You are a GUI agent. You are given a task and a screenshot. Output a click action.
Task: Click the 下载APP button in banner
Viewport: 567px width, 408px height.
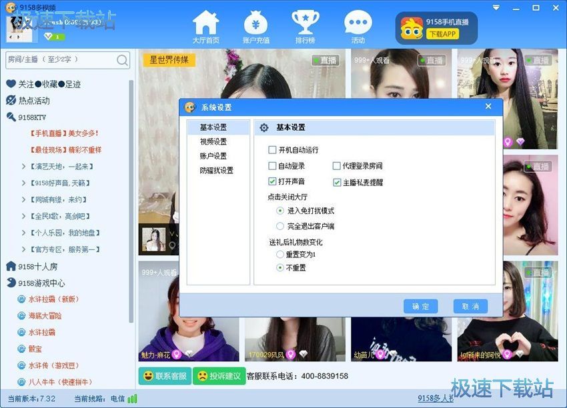pos(443,34)
